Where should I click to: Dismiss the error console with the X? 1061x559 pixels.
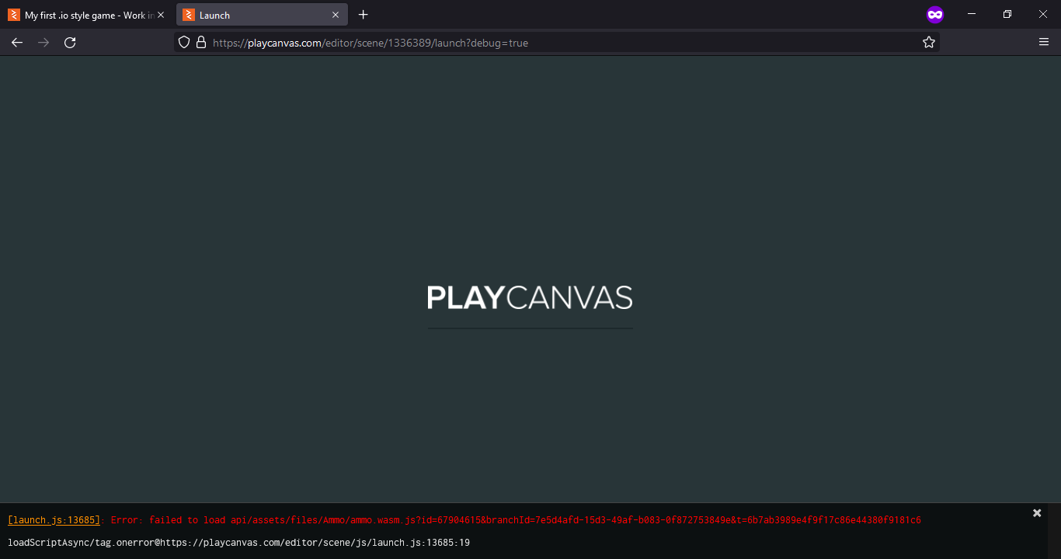coord(1036,513)
